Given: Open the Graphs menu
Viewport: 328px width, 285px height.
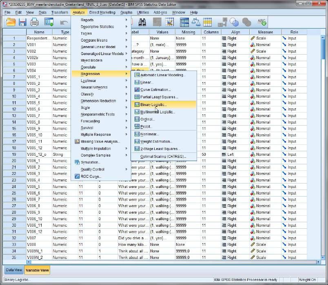Looking at the screenshot, I should (x=126, y=12).
